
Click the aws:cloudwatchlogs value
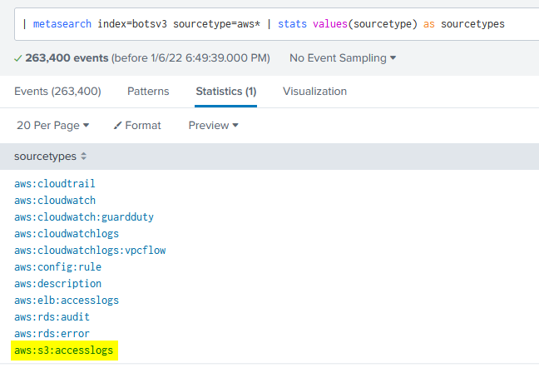tap(67, 233)
